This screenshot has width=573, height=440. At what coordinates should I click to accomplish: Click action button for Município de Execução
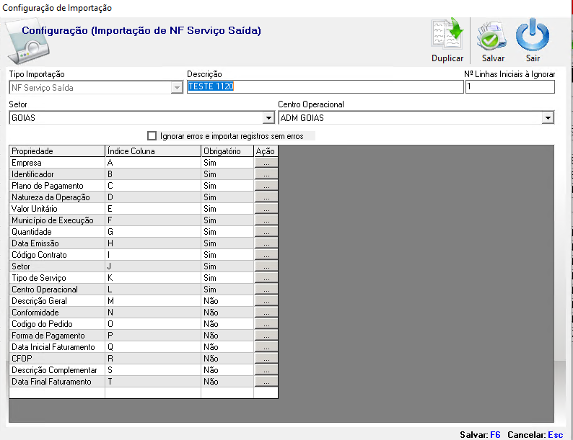(266, 220)
